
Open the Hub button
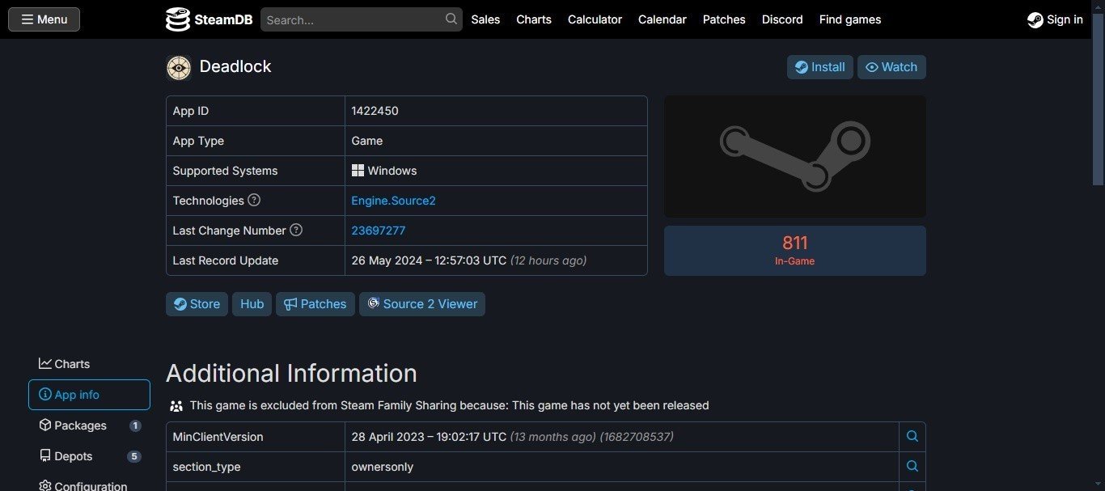pos(252,304)
